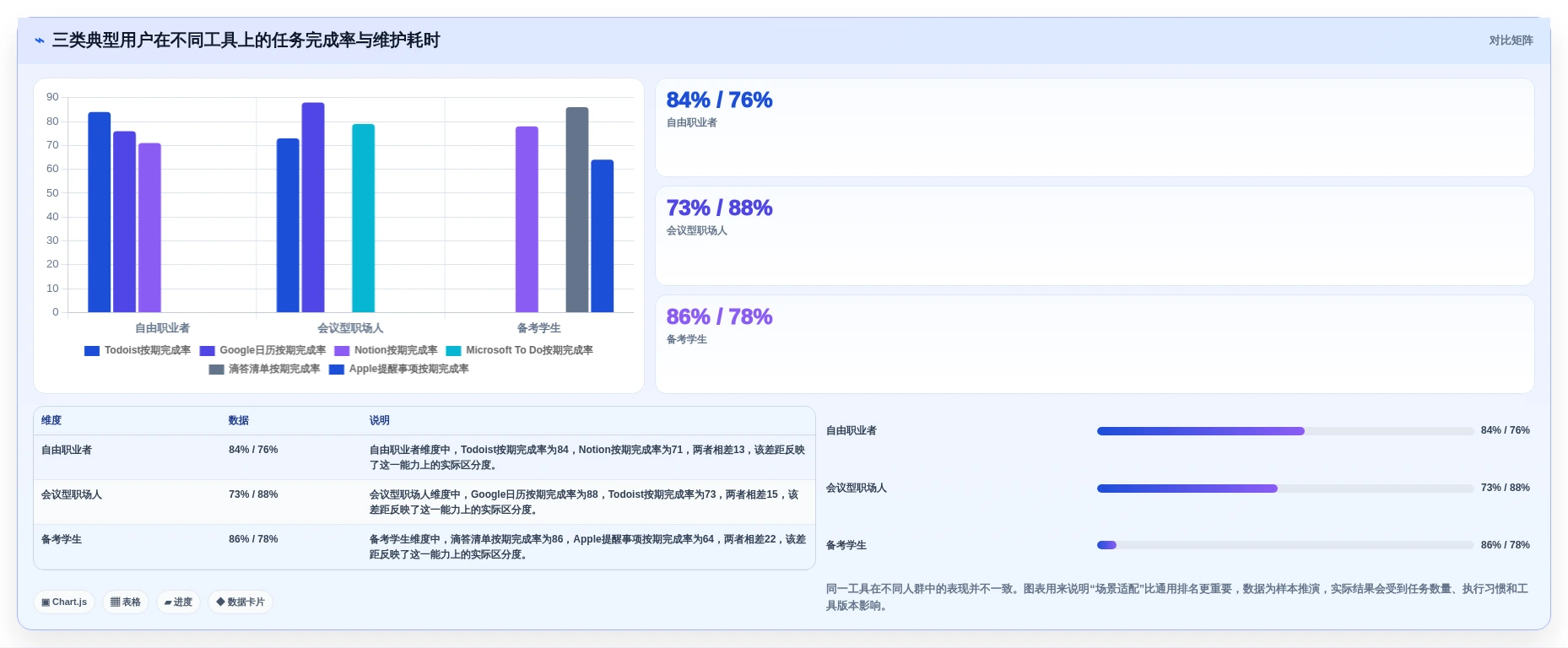Viewport: 1568px width, 648px height.
Task: Toggle the 滴答清单按期完成率 legend entry
Action: tap(264, 370)
